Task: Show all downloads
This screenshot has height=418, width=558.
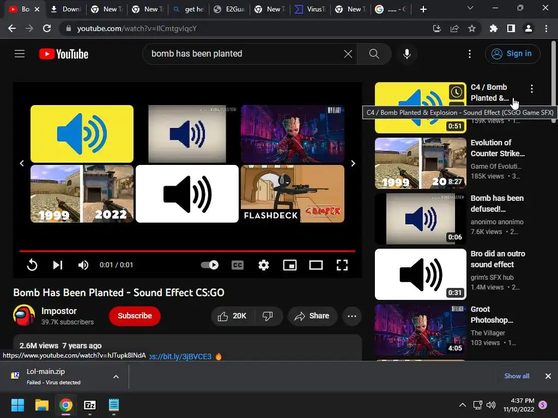Action: point(517,376)
